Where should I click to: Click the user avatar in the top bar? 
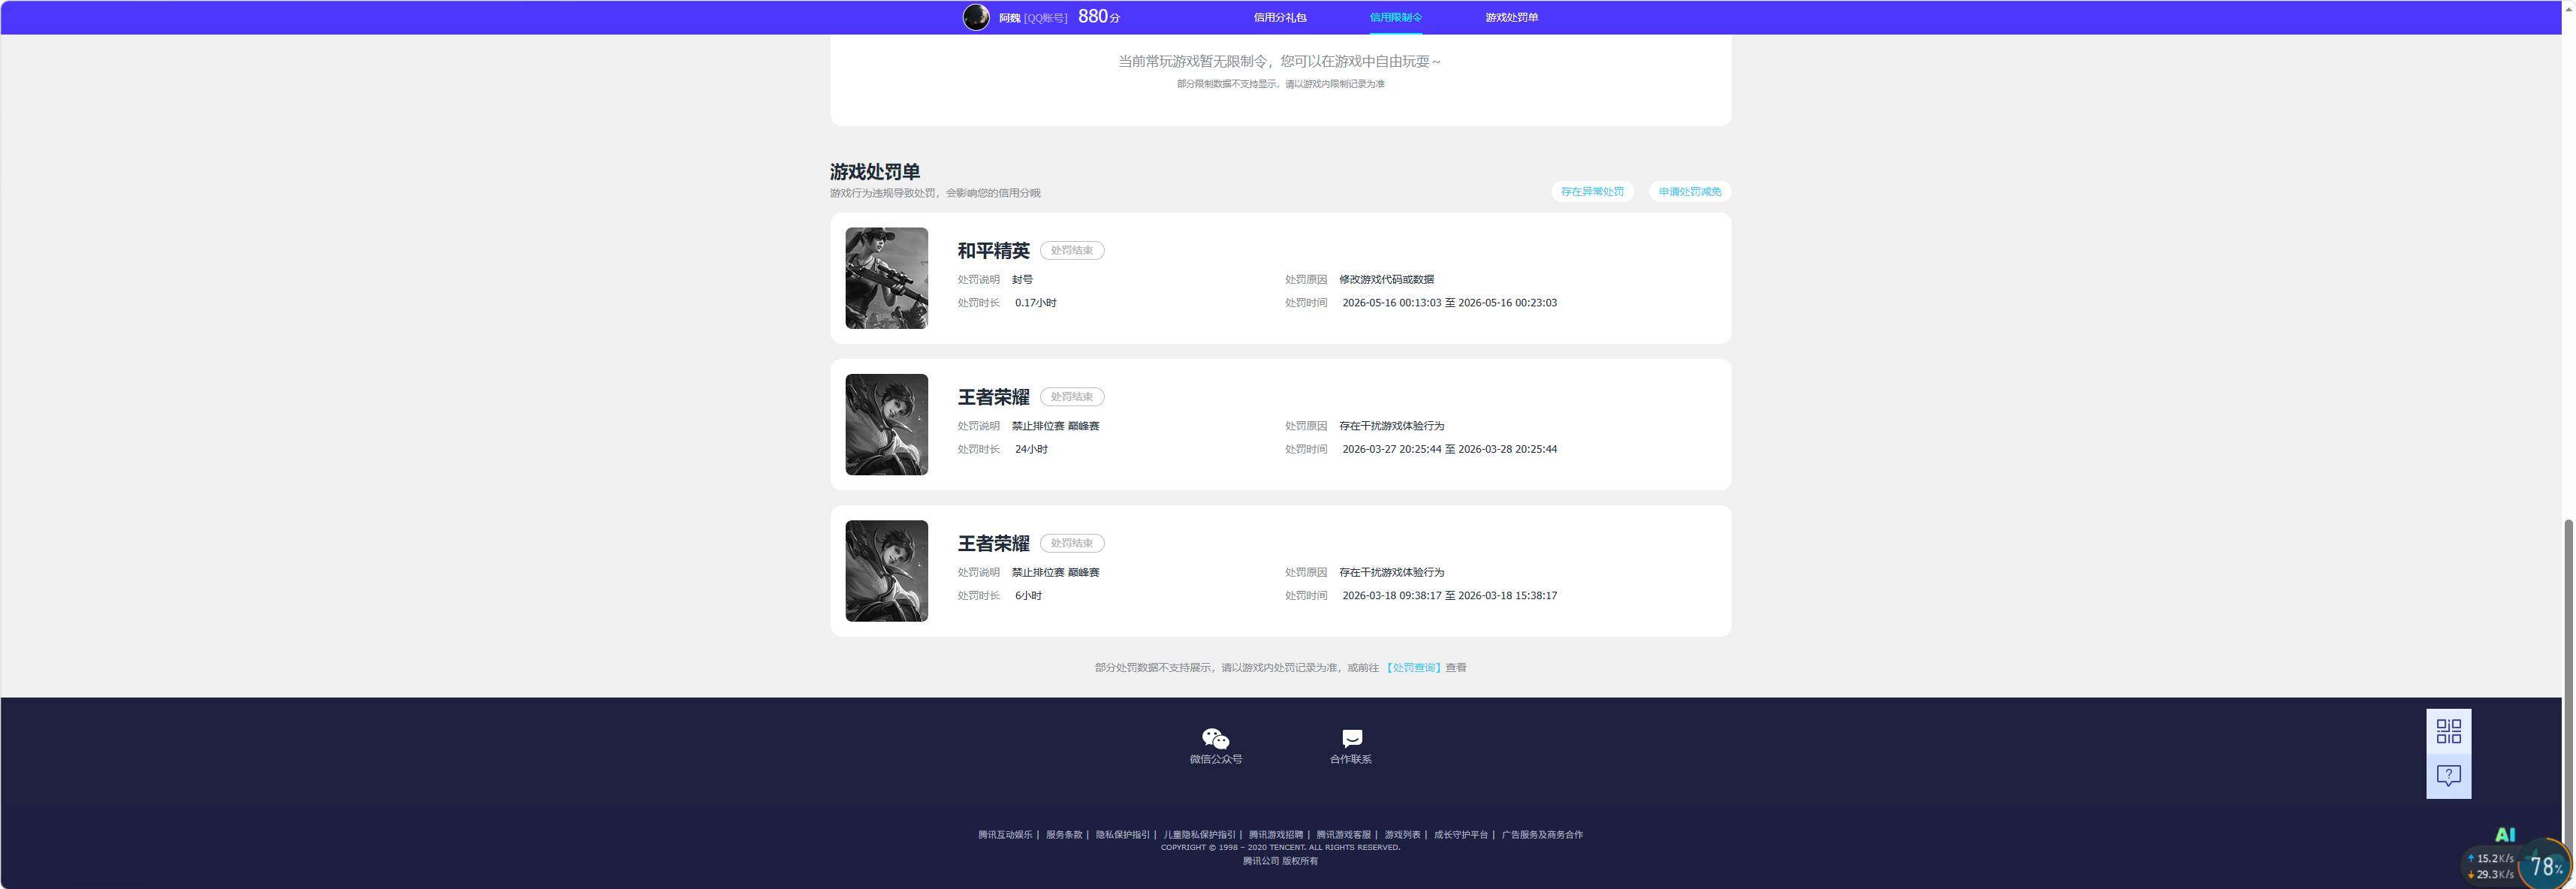pos(976,17)
